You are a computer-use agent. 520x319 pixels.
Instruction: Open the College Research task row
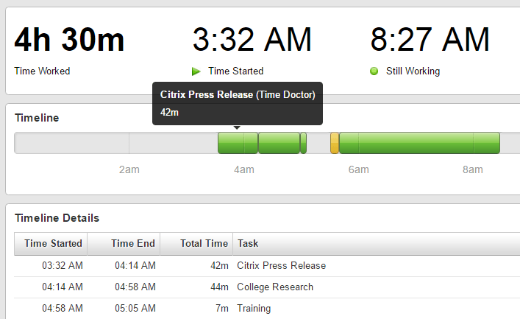(275, 287)
